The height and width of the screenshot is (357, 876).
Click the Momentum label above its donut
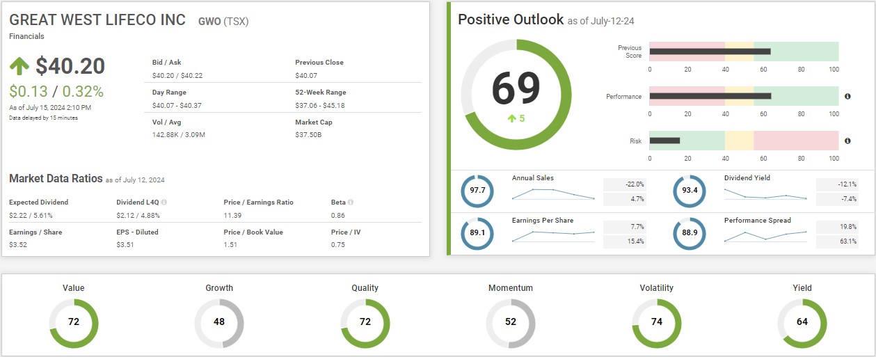[x=511, y=287]
